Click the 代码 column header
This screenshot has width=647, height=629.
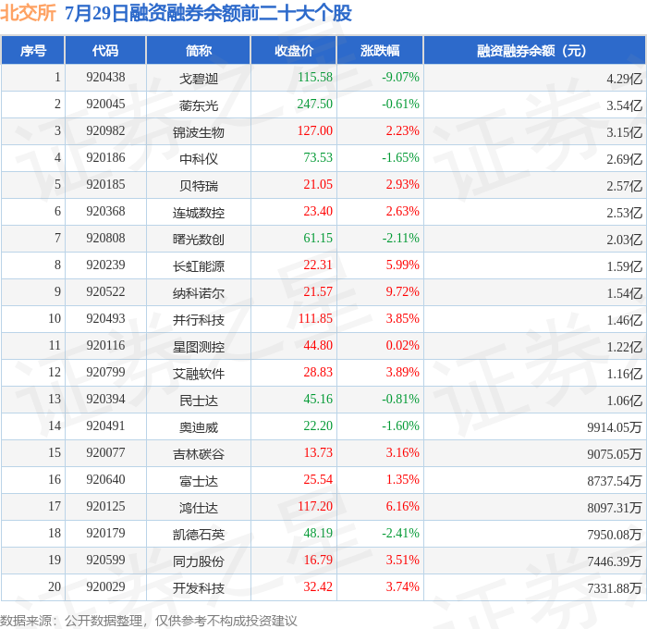[x=105, y=50]
